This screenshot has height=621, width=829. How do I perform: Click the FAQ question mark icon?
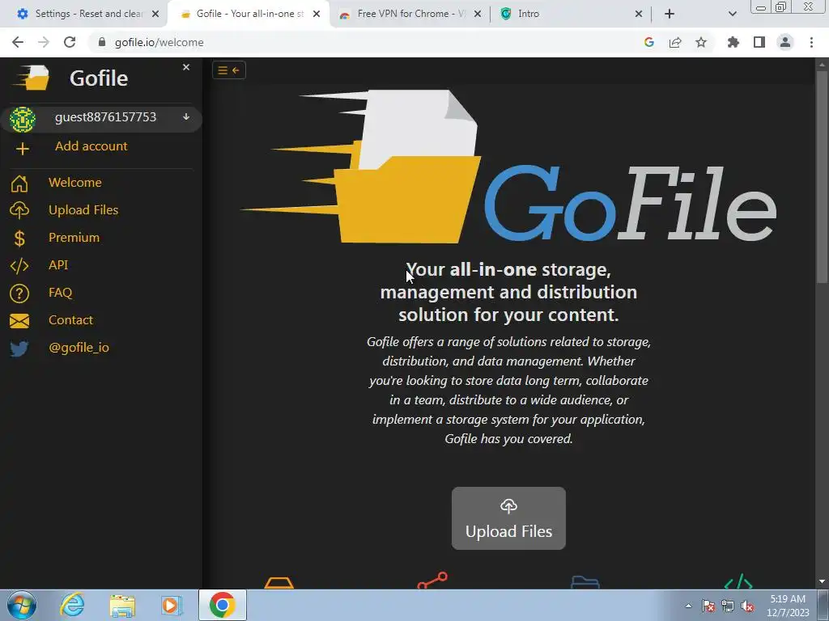(x=19, y=294)
